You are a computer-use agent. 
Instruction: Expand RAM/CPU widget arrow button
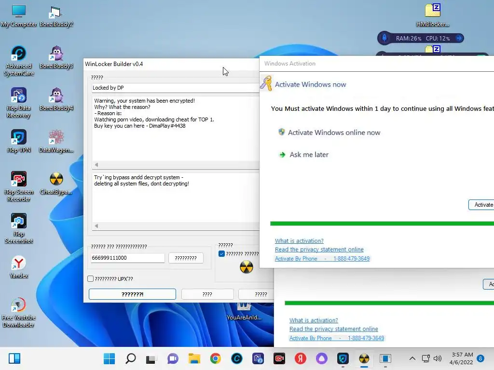point(459,38)
